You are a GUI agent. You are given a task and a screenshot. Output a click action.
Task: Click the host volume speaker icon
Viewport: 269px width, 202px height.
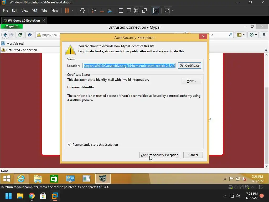[238, 196]
